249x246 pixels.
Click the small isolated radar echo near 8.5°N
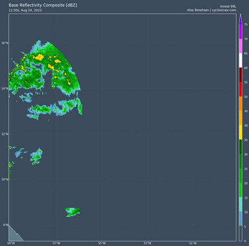pyautogui.click(x=73, y=212)
